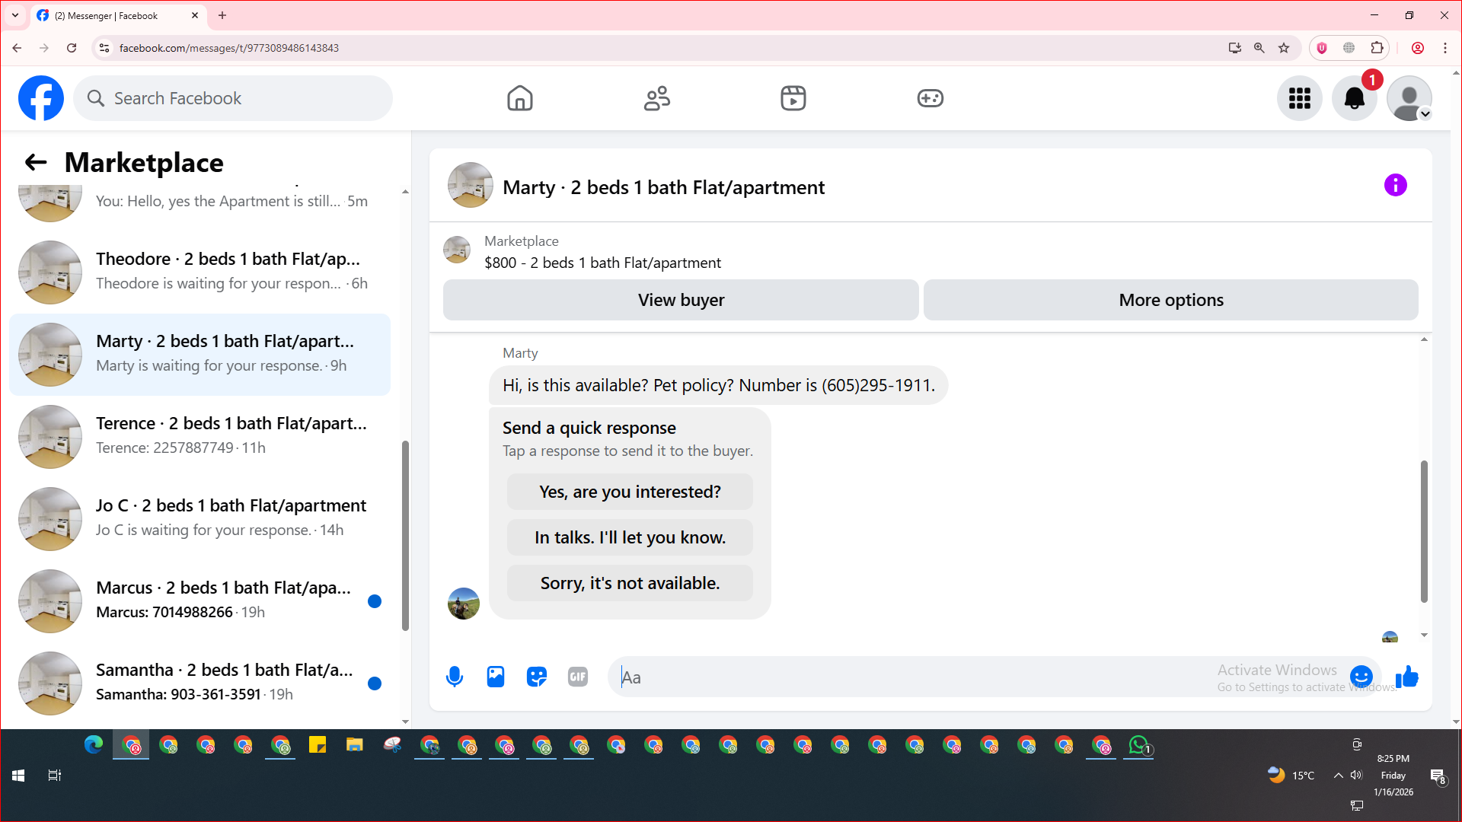Open Facebook Home tab
The height and width of the screenshot is (822, 1462).
[x=520, y=98]
